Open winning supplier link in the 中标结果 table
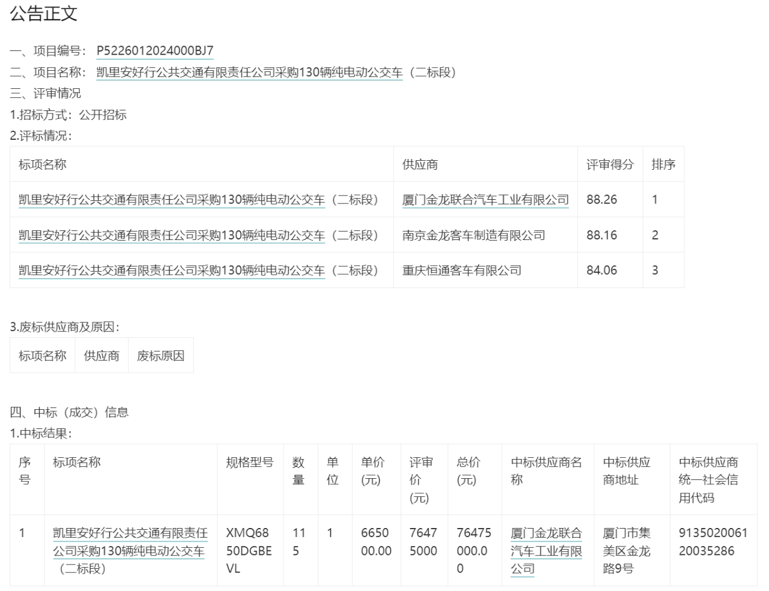The image size is (769, 591). pos(546,551)
